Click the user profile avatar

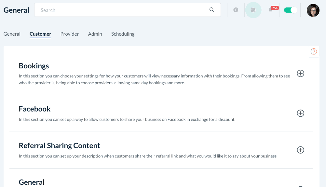point(313,10)
